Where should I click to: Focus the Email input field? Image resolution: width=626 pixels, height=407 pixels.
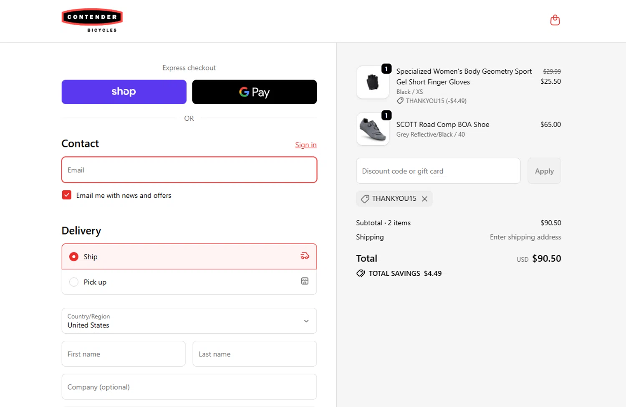click(189, 170)
